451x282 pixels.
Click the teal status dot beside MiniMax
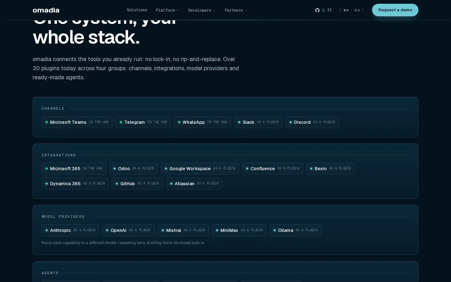click(217, 230)
